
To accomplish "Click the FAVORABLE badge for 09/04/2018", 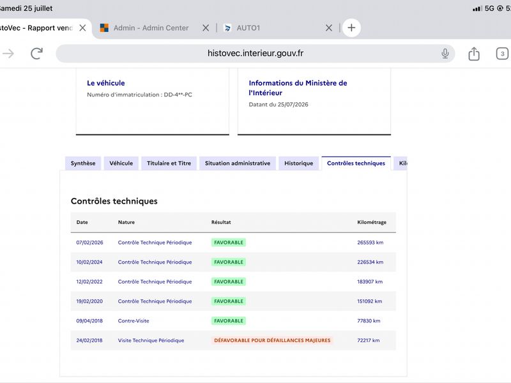I will [229, 321].
